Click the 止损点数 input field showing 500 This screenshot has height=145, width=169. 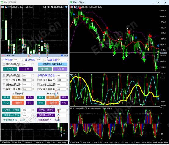pyautogui.click(x=40, y=60)
